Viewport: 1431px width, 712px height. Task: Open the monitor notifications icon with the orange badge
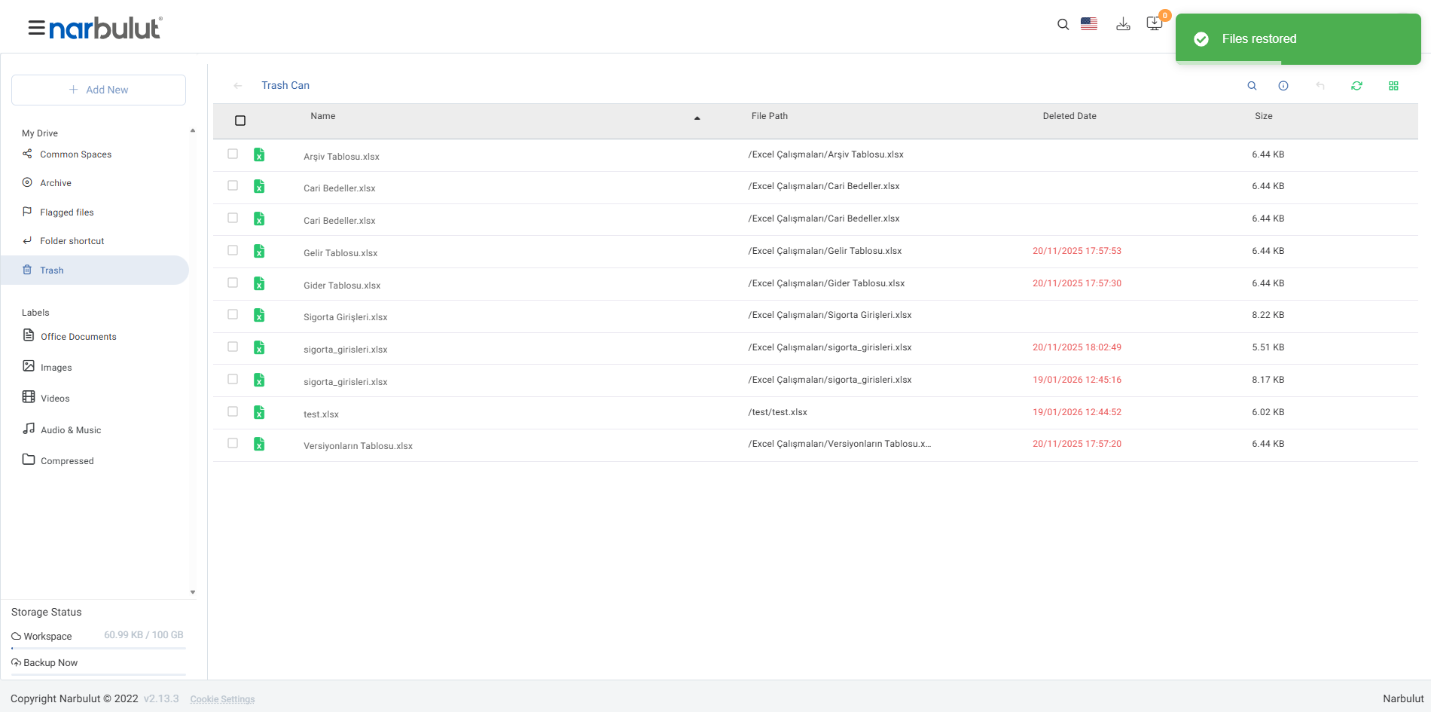click(1155, 23)
